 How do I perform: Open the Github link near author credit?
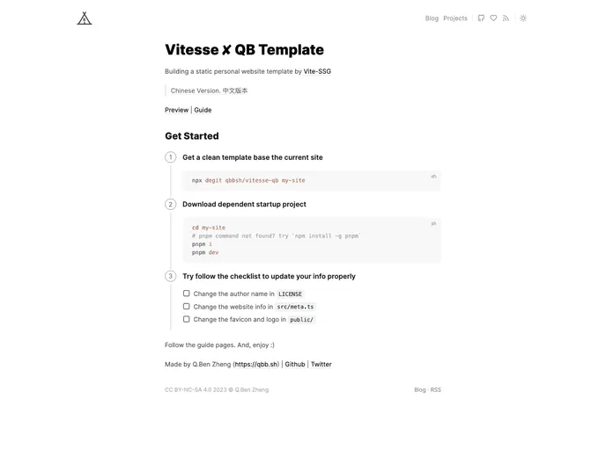[295, 364]
